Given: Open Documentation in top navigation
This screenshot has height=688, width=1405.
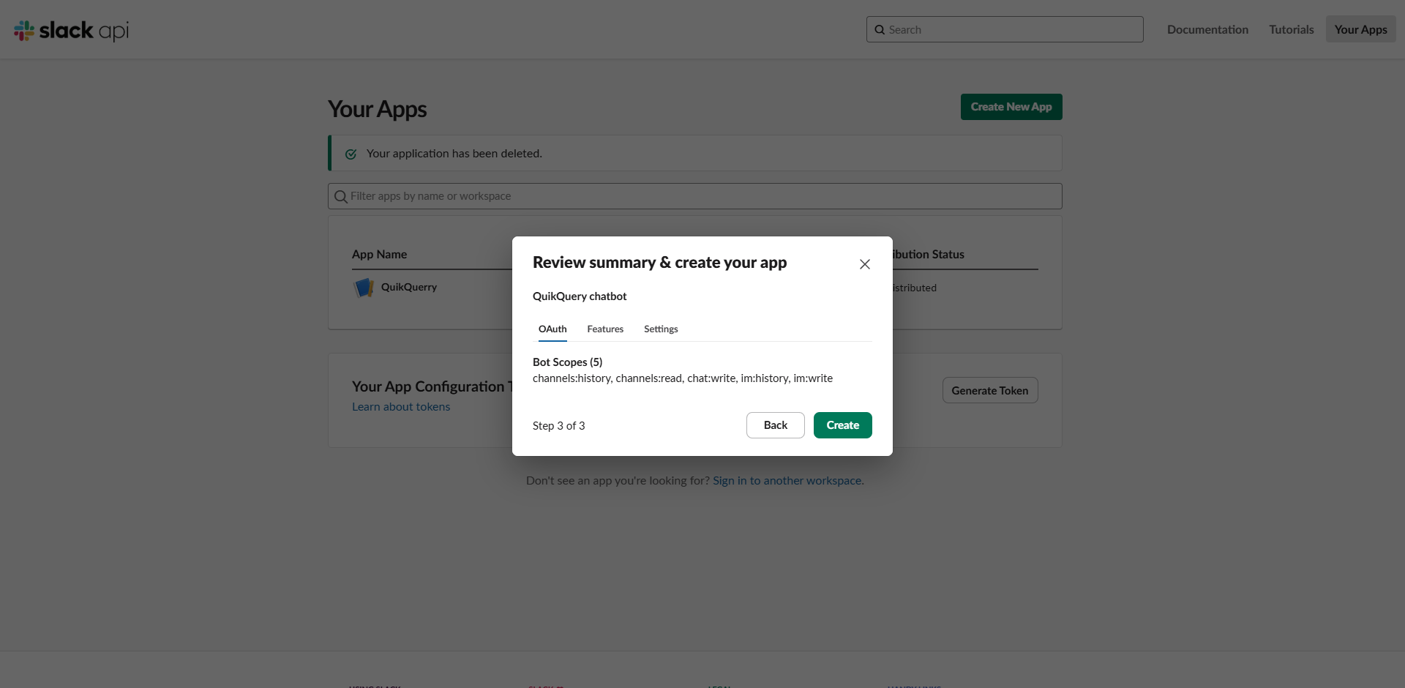Looking at the screenshot, I should [1207, 30].
